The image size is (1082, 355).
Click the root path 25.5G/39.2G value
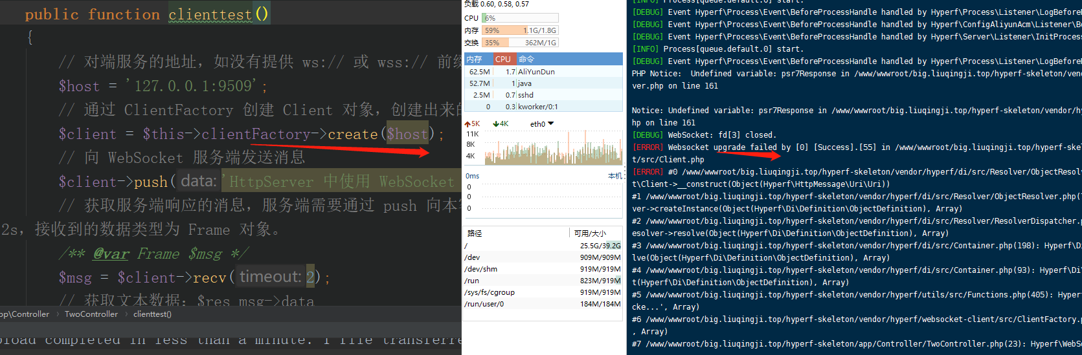tap(600, 246)
